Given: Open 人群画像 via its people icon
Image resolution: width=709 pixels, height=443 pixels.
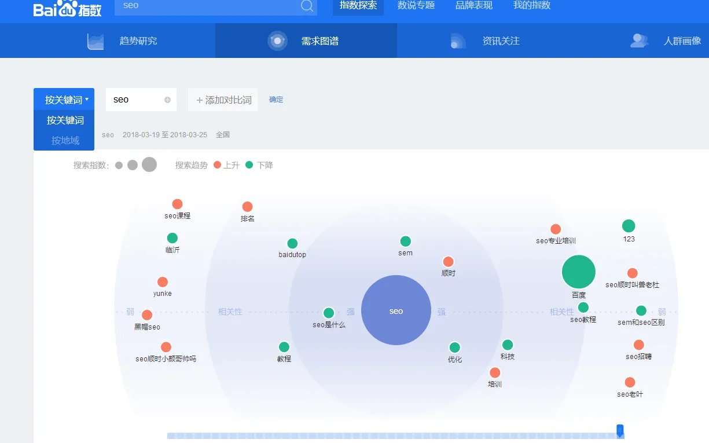Looking at the screenshot, I should click(x=639, y=41).
